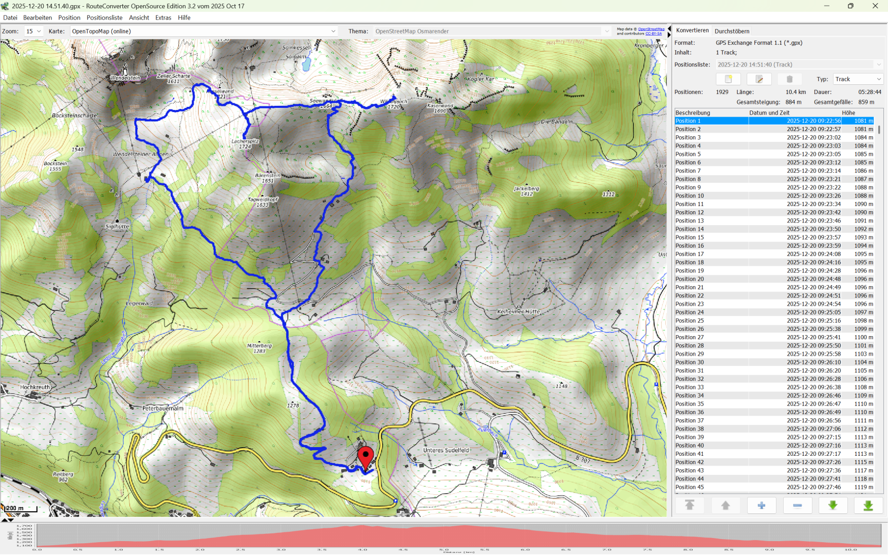This screenshot has width=888, height=555.
Task: Click the green move-to-bottom arrow button
Action: [x=868, y=506]
